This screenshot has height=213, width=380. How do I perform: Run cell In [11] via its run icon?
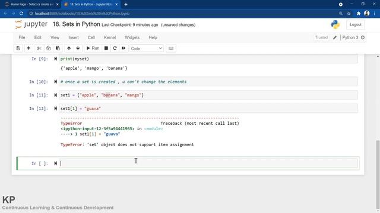click(55, 95)
